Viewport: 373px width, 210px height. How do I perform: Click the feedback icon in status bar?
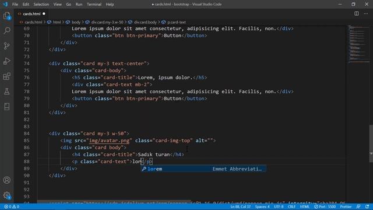point(358,206)
